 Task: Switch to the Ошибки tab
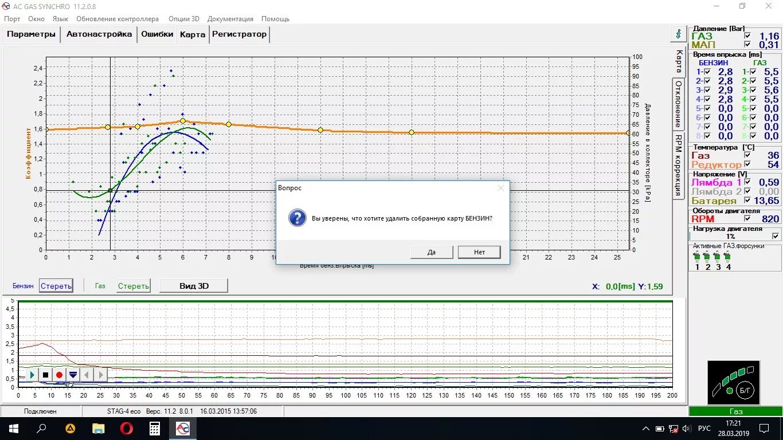pyautogui.click(x=157, y=34)
